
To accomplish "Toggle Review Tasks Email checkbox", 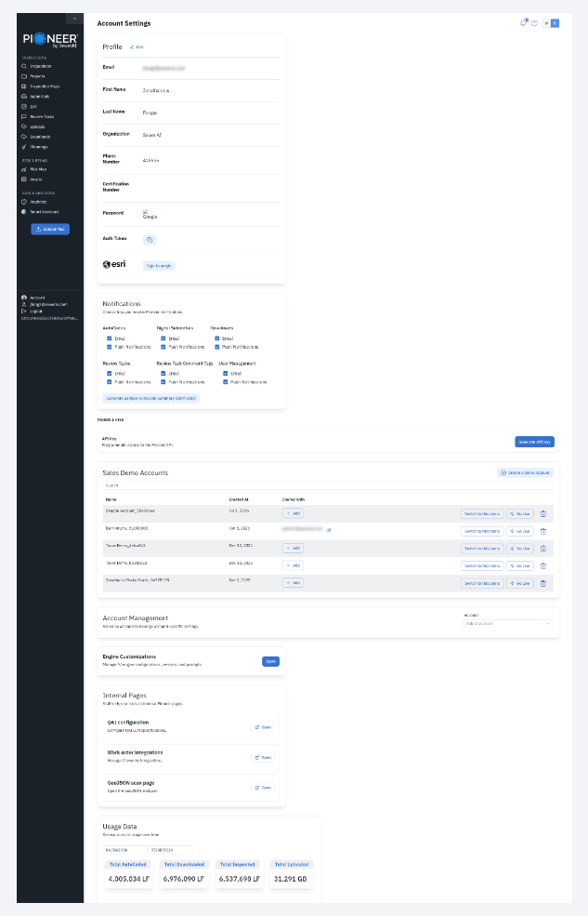I will point(109,373).
